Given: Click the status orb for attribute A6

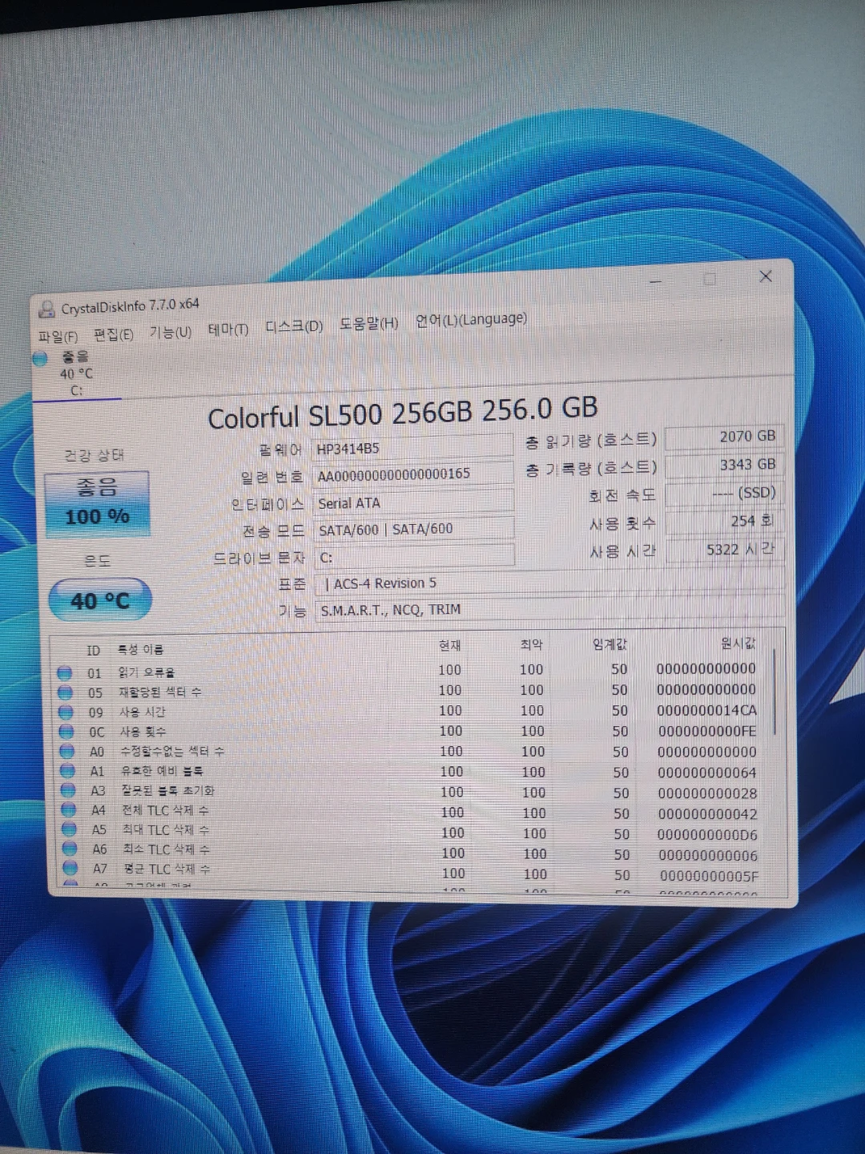Looking at the screenshot, I should [70, 849].
